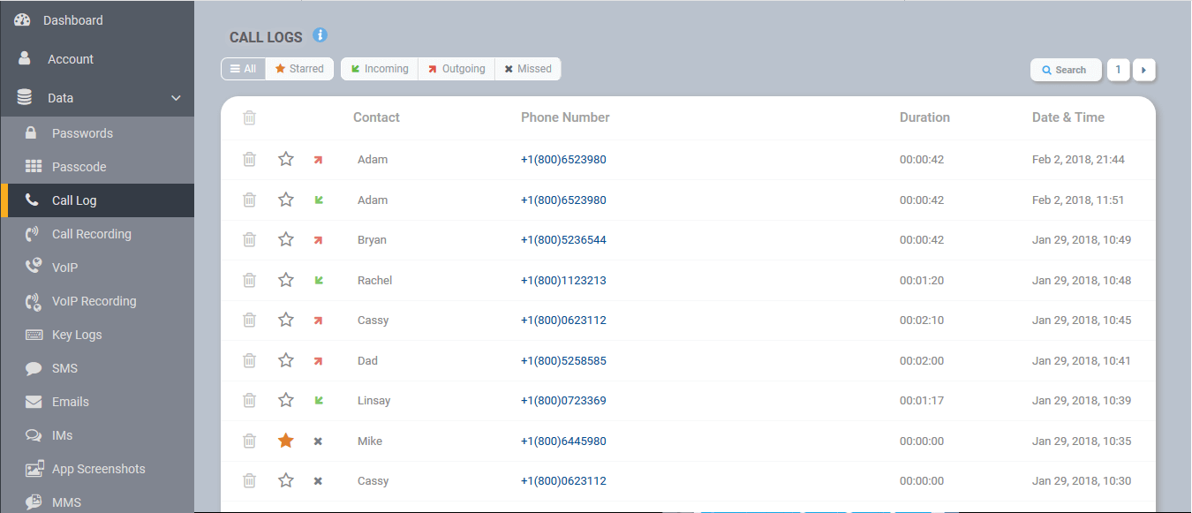1192x513 pixels.
Task: Show Starred call logs
Action: click(298, 69)
